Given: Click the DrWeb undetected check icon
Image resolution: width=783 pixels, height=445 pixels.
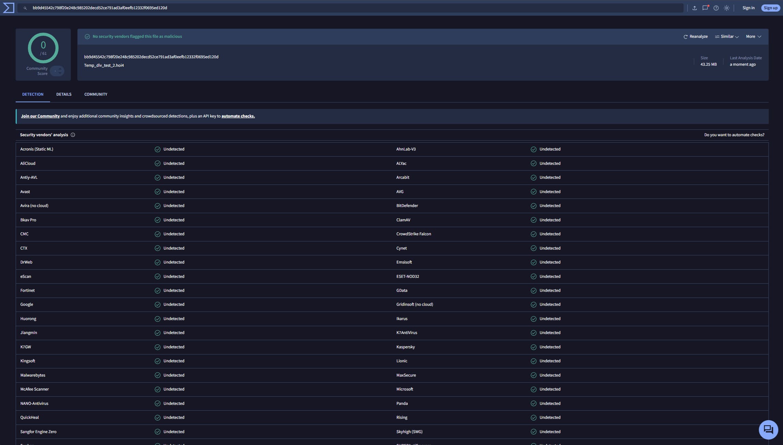Looking at the screenshot, I should 157,262.
